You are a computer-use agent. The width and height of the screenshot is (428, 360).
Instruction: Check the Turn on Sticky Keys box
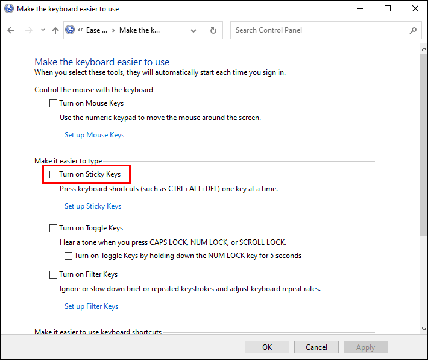coord(54,174)
